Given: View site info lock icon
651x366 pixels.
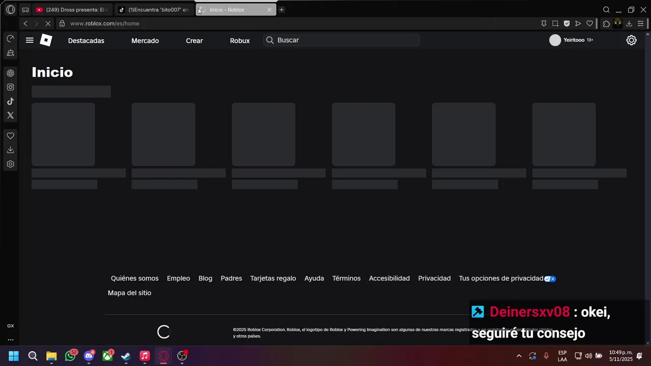Looking at the screenshot, I should click(x=62, y=23).
